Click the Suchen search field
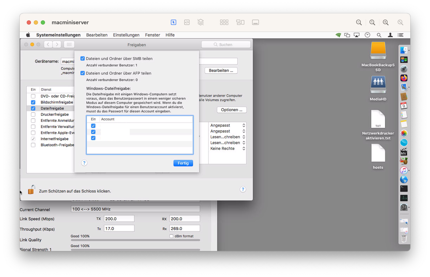This screenshot has height=277, width=430. [x=226, y=45]
